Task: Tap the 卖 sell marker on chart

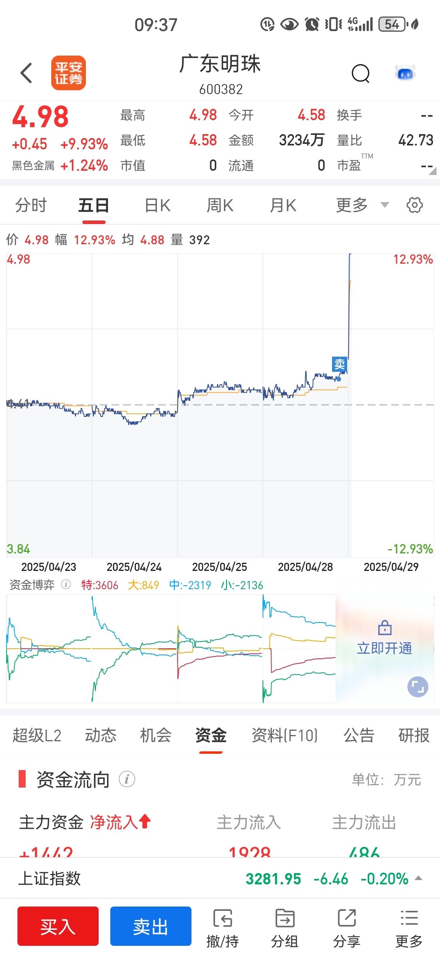Action: coord(339,364)
